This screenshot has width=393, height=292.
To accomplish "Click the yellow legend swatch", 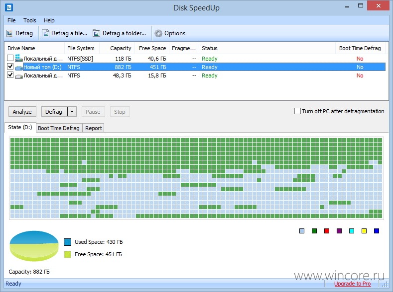I will [x=364, y=231].
